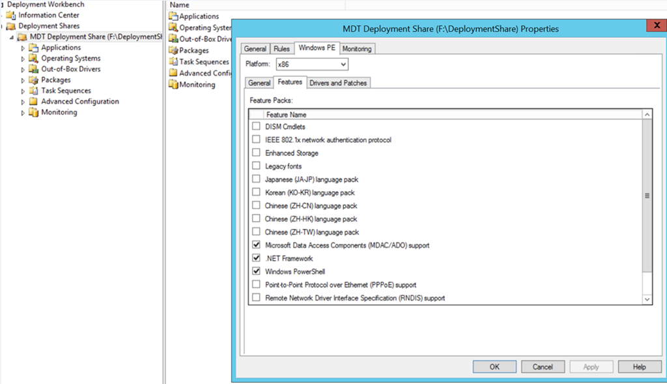Click the MDT Deployment Share tree icon
667x384 pixels.
(22, 37)
